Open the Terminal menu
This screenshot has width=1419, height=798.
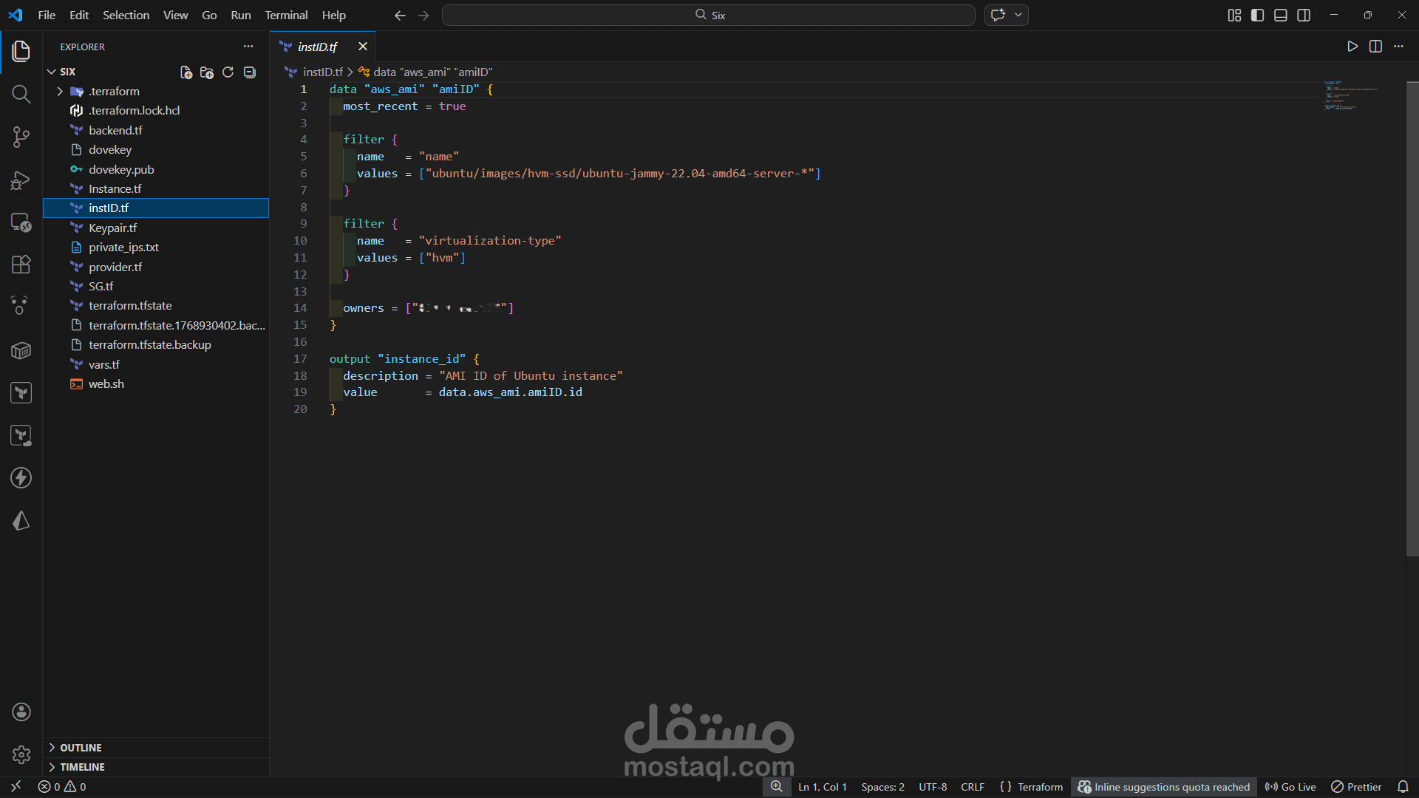tap(286, 15)
